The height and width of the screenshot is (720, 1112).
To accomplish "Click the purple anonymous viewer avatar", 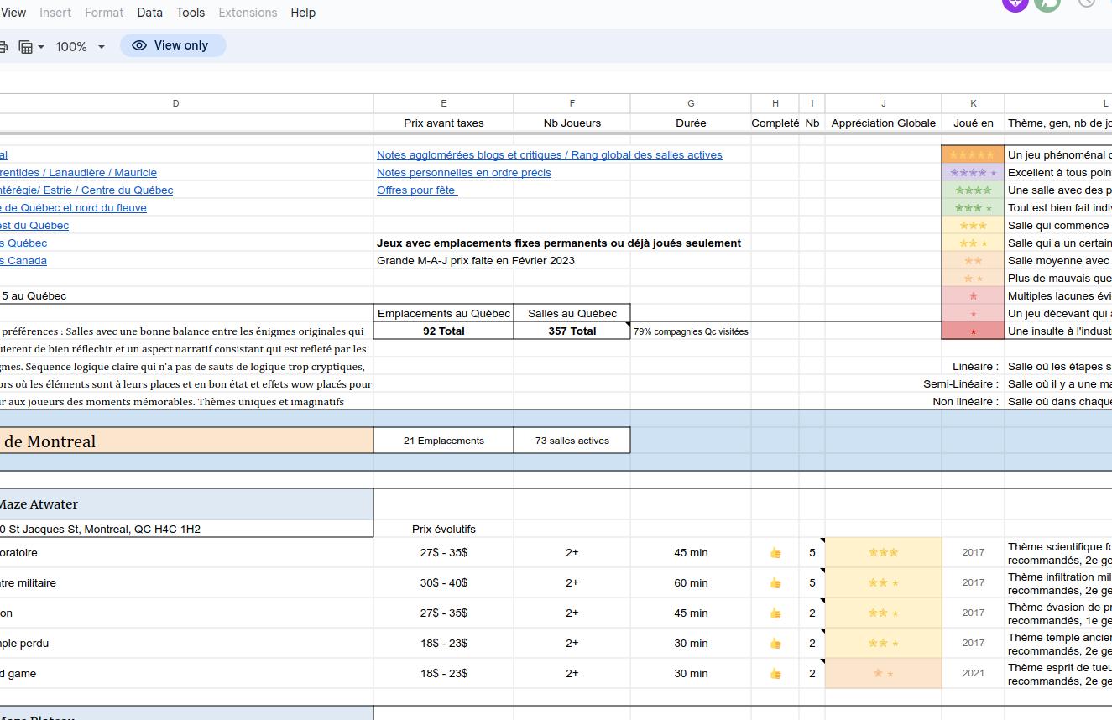I will (1015, 3).
